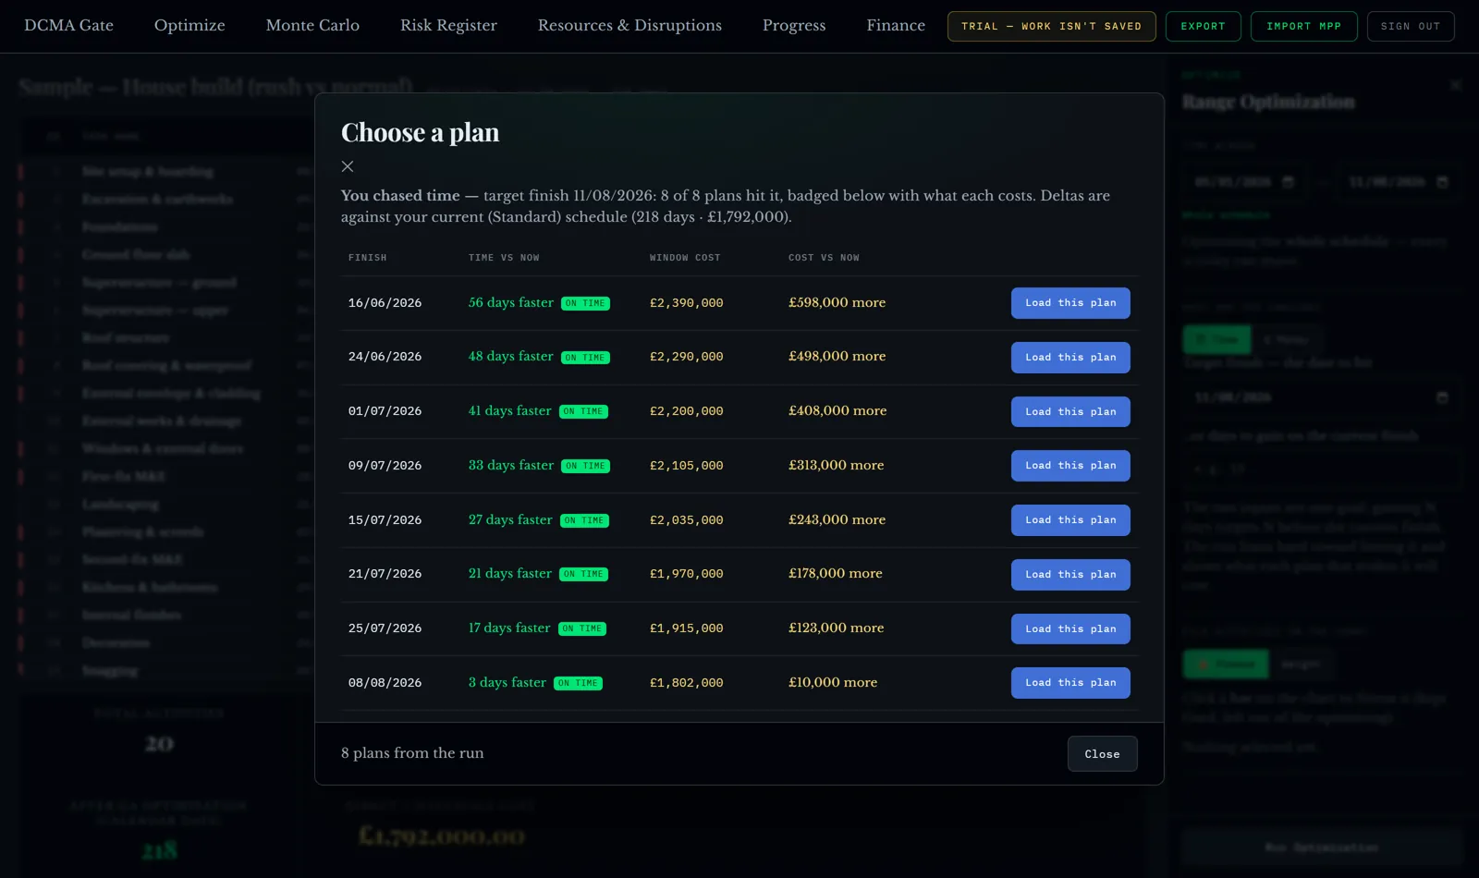Click '£598,000 more' cost delta
Screen dimensions: 1479x878
[837, 302]
